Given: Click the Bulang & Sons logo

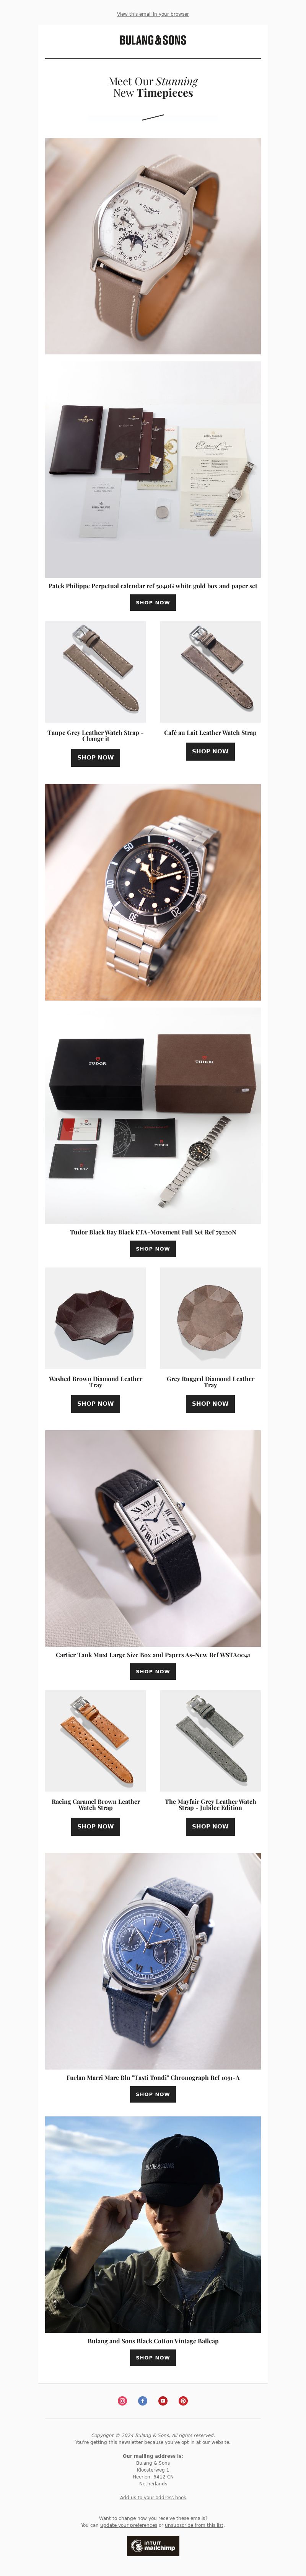Looking at the screenshot, I should [x=153, y=40].
